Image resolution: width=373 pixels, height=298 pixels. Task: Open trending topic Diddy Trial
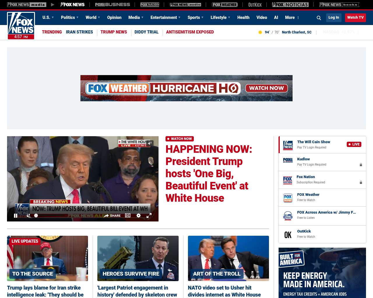click(x=146, y=32)
